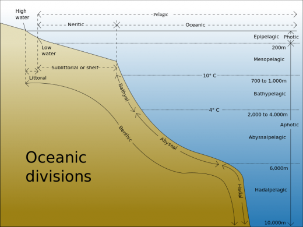Click the 10° C temperature line label
The width and height of the screenshot is (303, 227).
pyautogui.click(x=210, y=76)
